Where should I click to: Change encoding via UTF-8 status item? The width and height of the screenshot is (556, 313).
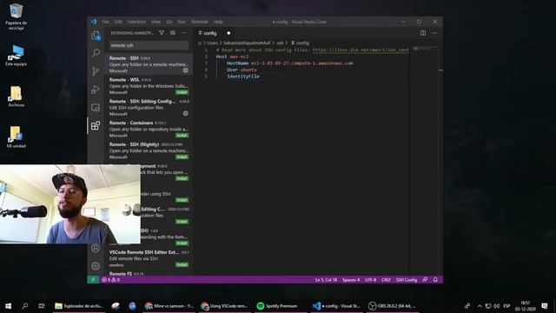click(371, 280)
